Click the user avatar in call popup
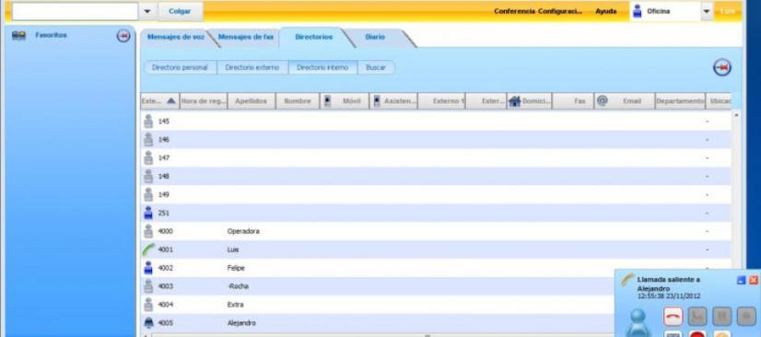This screenshot has height=337, width=761. click(x=638, y=322)
